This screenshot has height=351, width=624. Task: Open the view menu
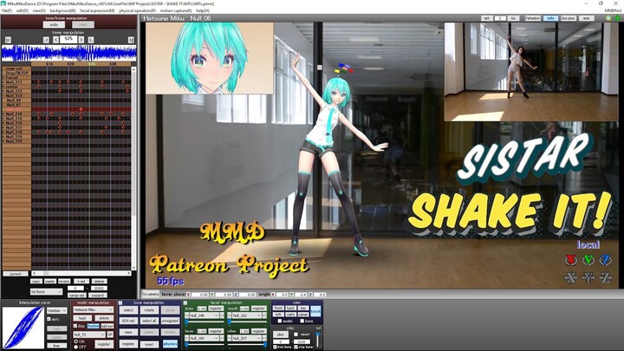39,10
